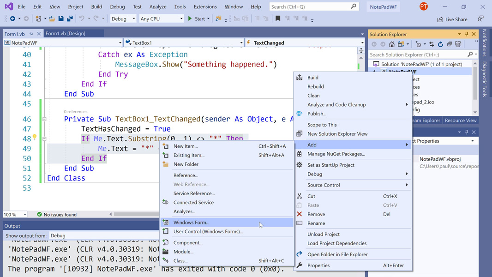
Task: Click the Sync with Active Document icon
Action: click(432, 44)
